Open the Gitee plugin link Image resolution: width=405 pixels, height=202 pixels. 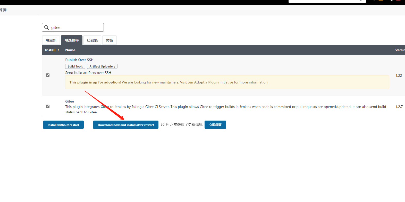pos(70,101)
